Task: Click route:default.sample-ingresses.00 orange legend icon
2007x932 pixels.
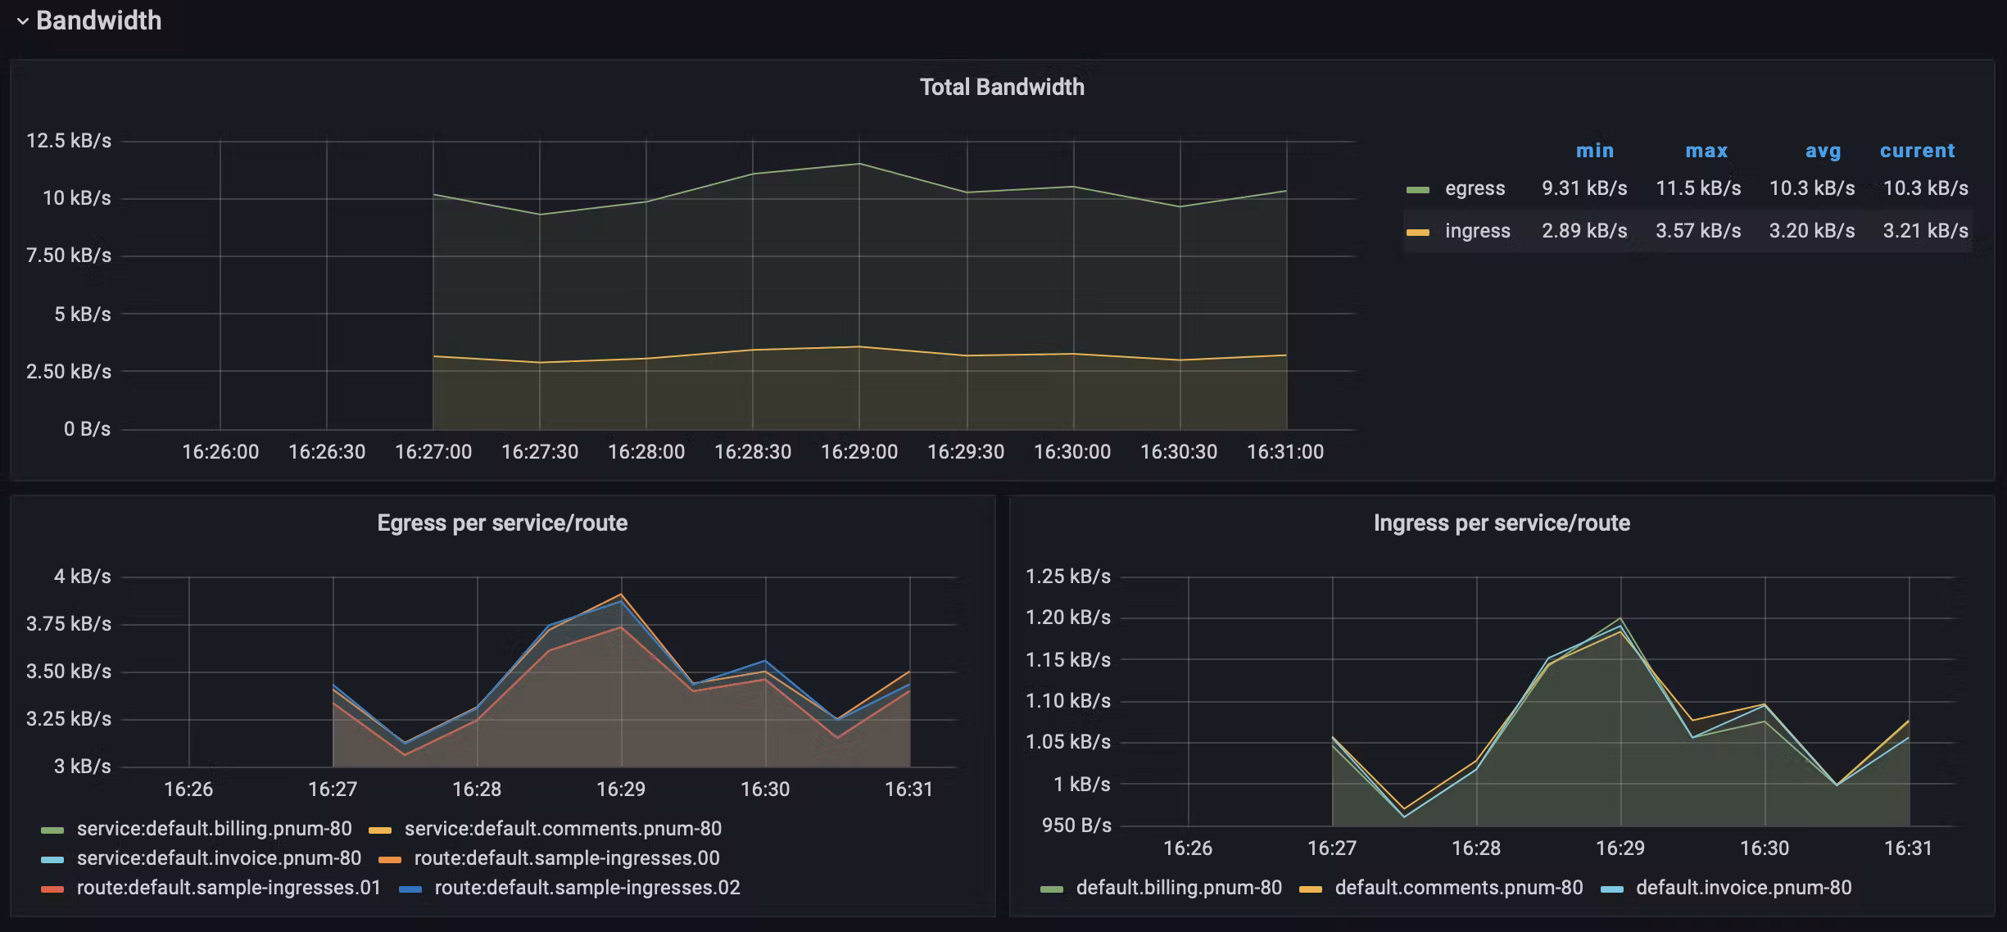Action: (x=390, y=859)
